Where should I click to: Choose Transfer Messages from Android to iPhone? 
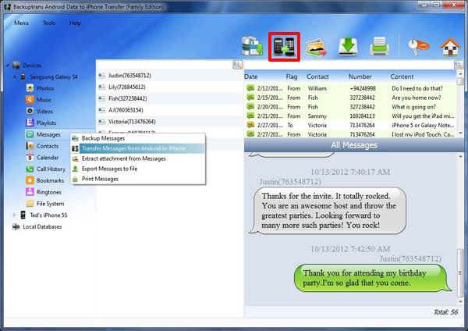click(x=138, y=148)
